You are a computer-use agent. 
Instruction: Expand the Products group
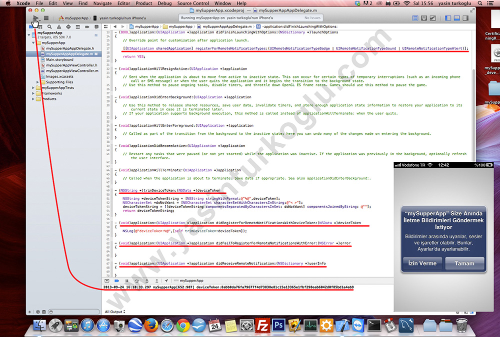[x=33, y=99]
